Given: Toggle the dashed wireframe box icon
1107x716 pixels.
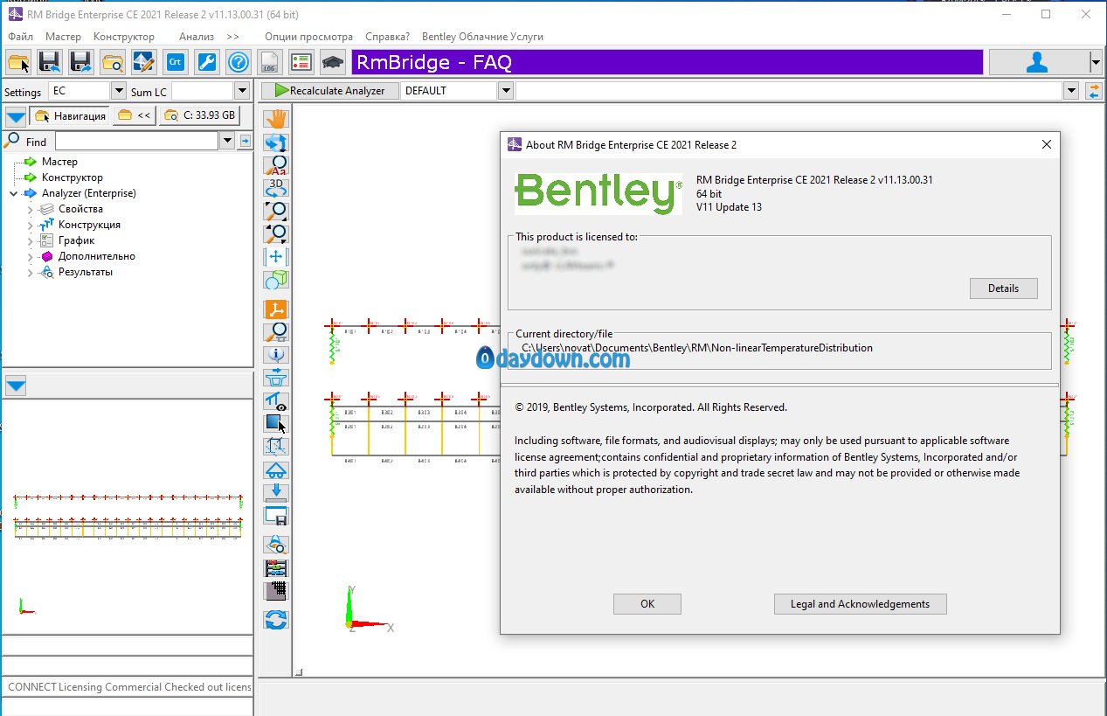Looking at the screenshot, I should [x=276, y=447].
